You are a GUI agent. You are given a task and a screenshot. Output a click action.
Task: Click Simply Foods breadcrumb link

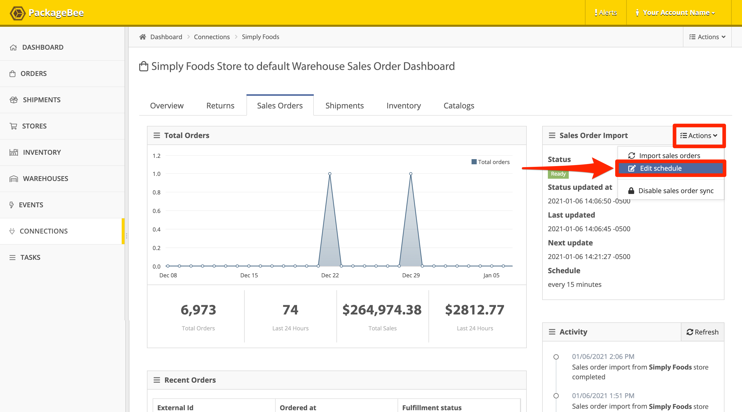click(260, 37)
